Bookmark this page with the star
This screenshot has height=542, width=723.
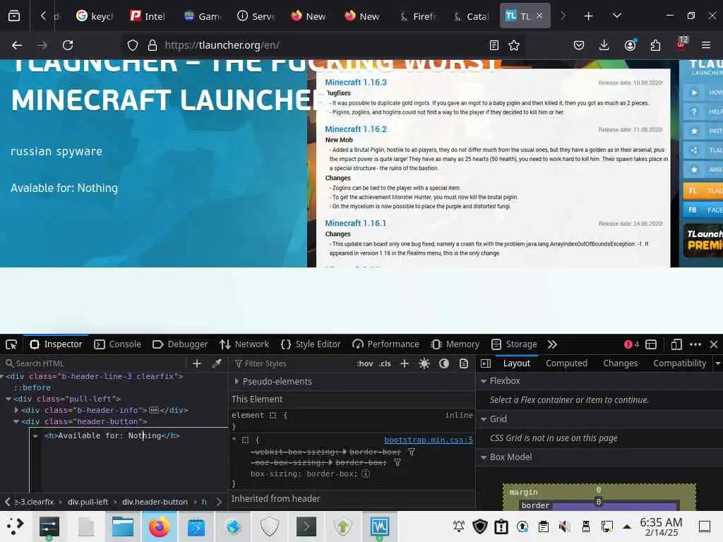pos(514,45)
